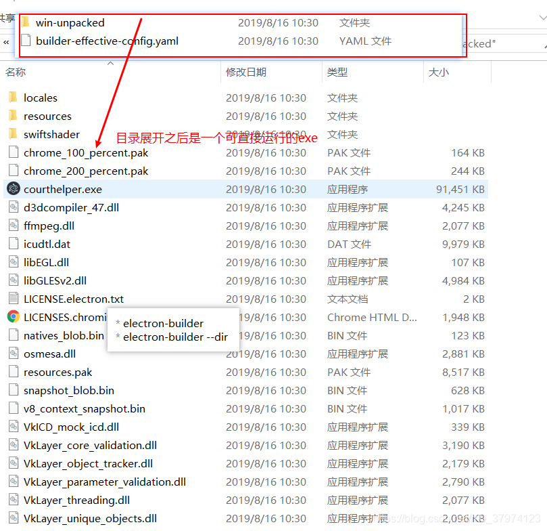Click the icudtl.dat file icon
Image resolution: width=547 pixels, height=531 pixels.
pyautogui.click(x=14, y=244)
